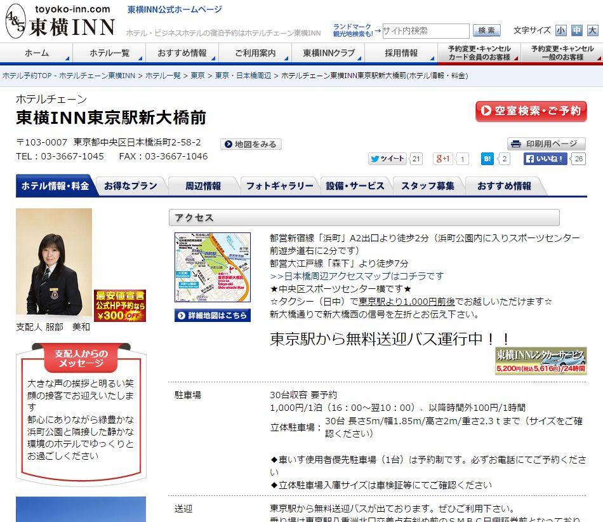Set text size to 中

click(576, 30)
